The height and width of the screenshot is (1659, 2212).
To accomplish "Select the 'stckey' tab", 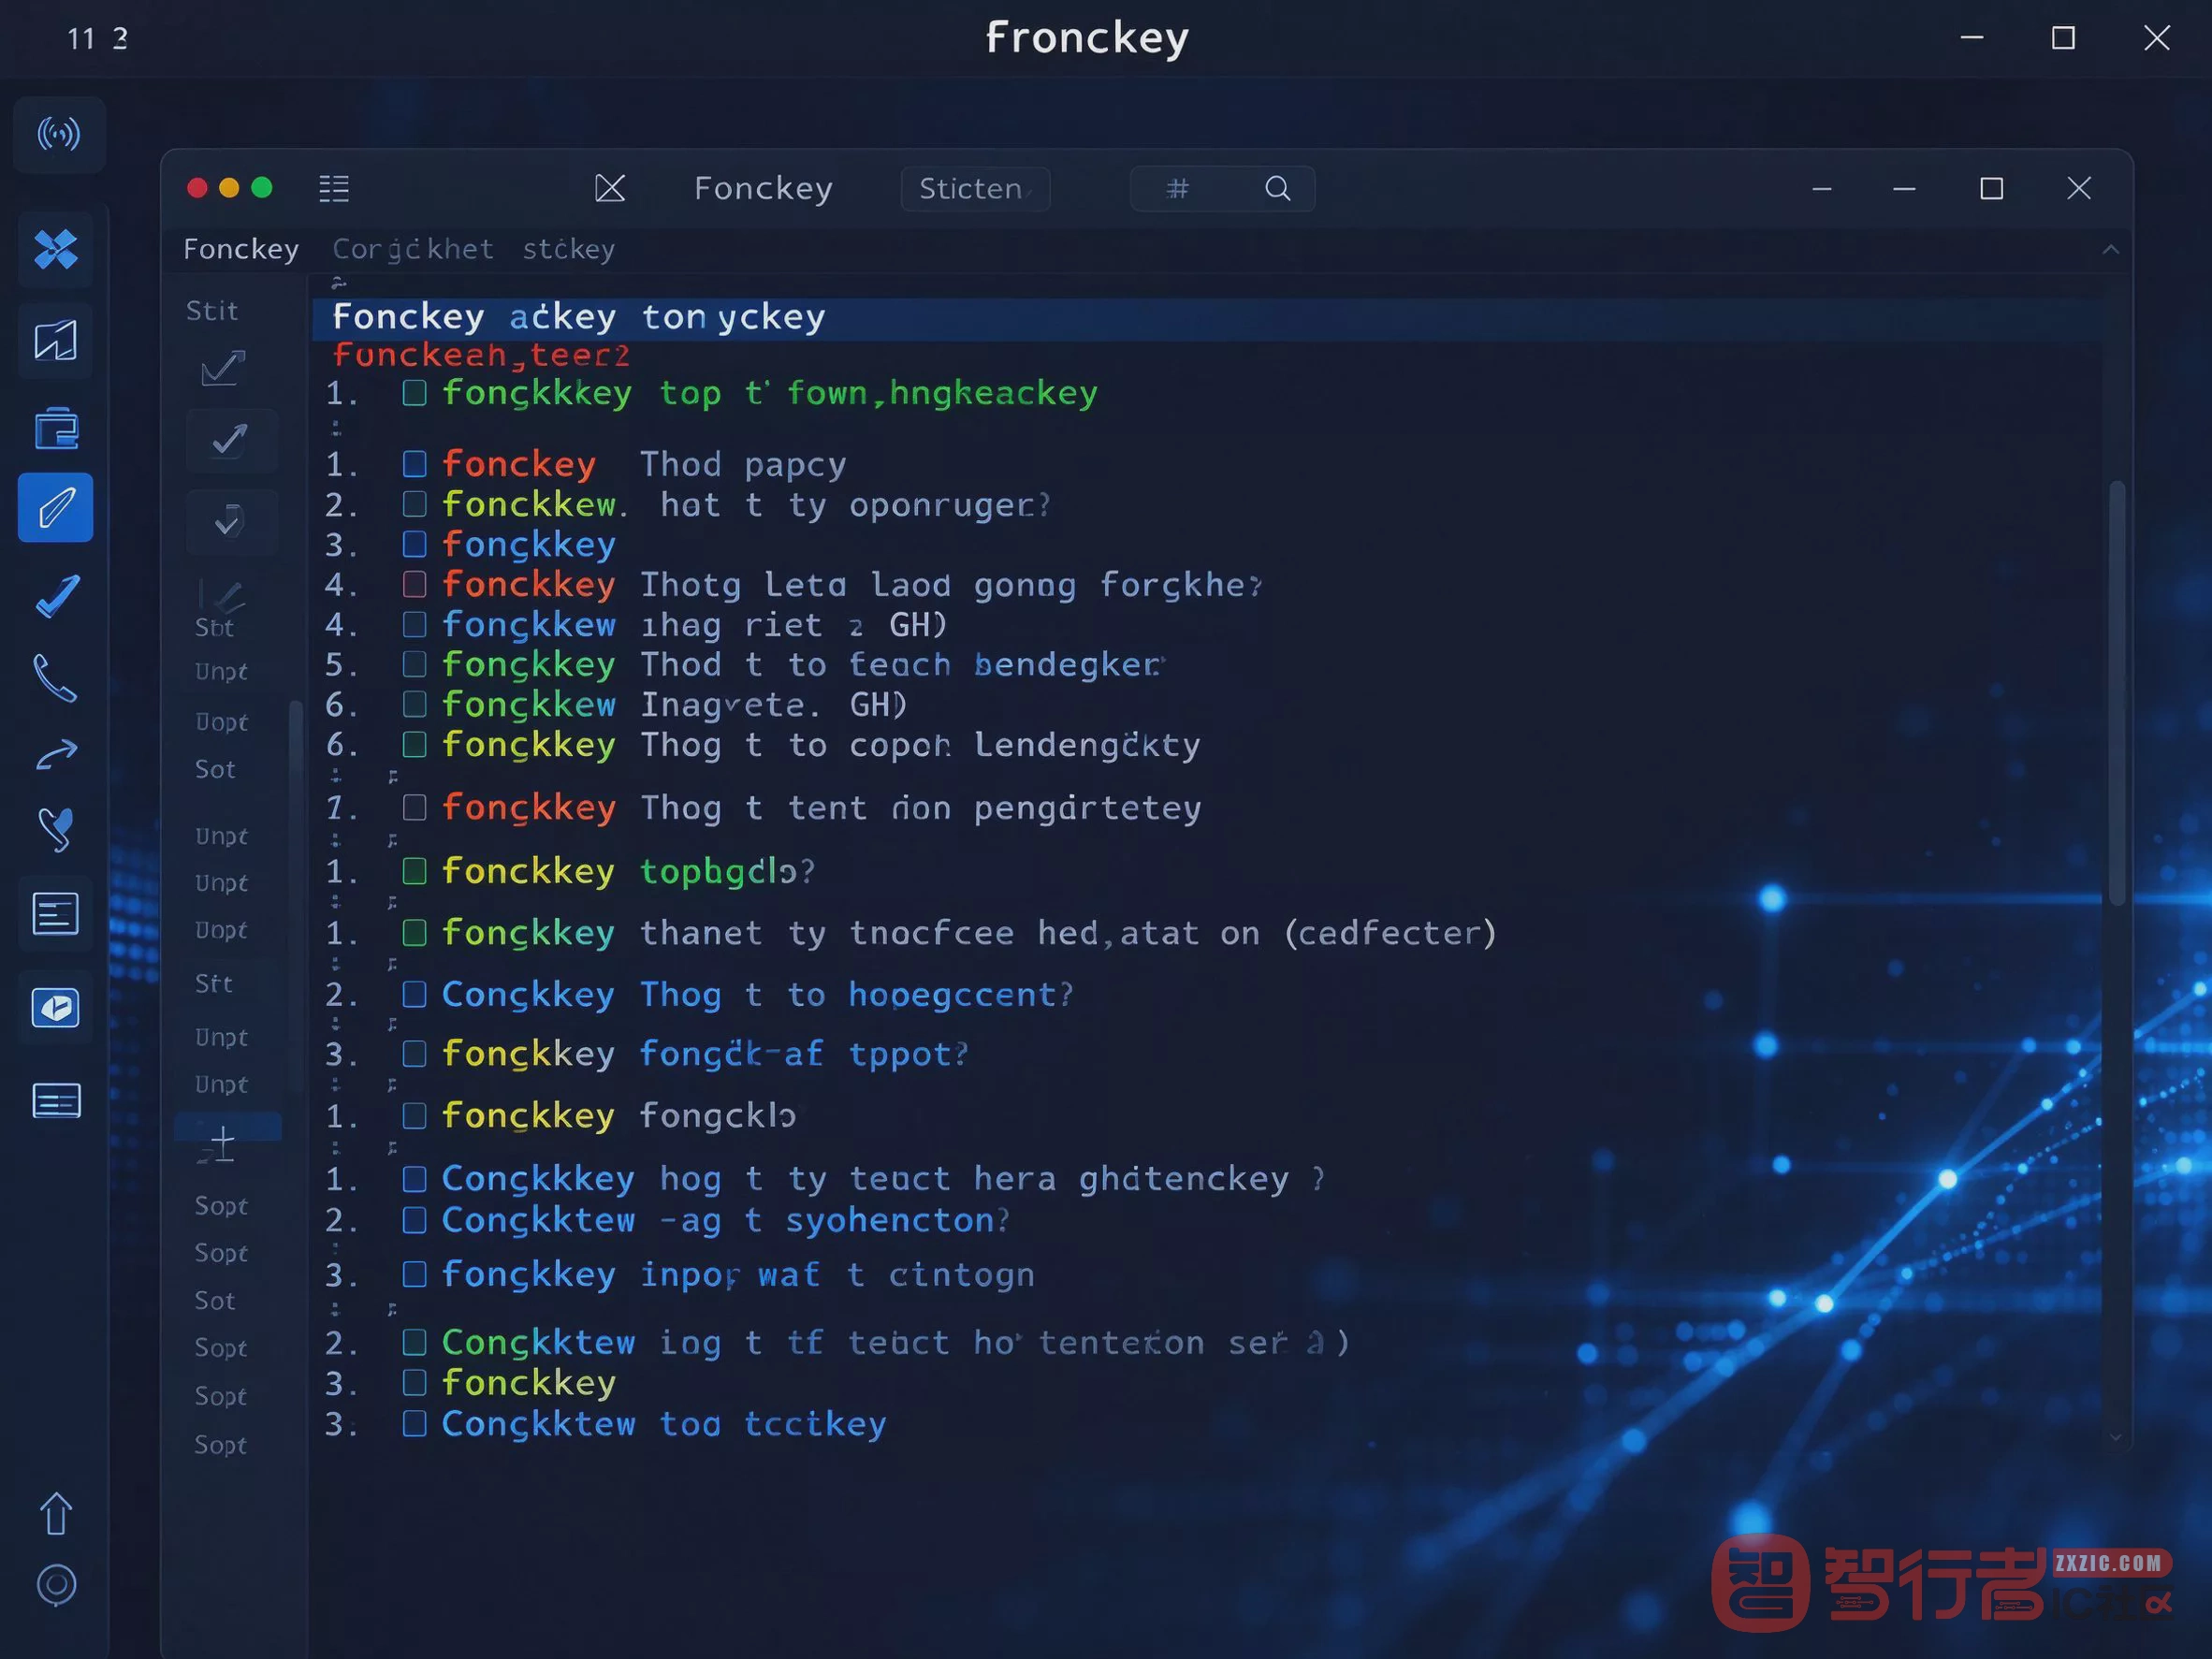I will coord(568,249).
